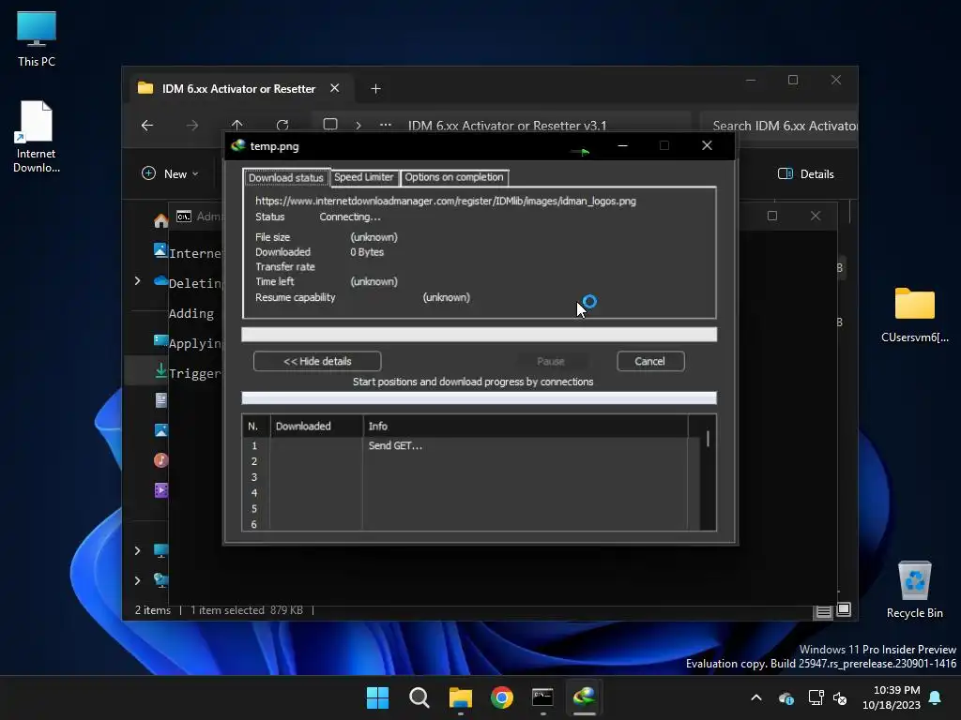961x720 pixels.
Task: Refresh the File Explorer folder view
Action: pyautogui.click(x=282, y=125)
